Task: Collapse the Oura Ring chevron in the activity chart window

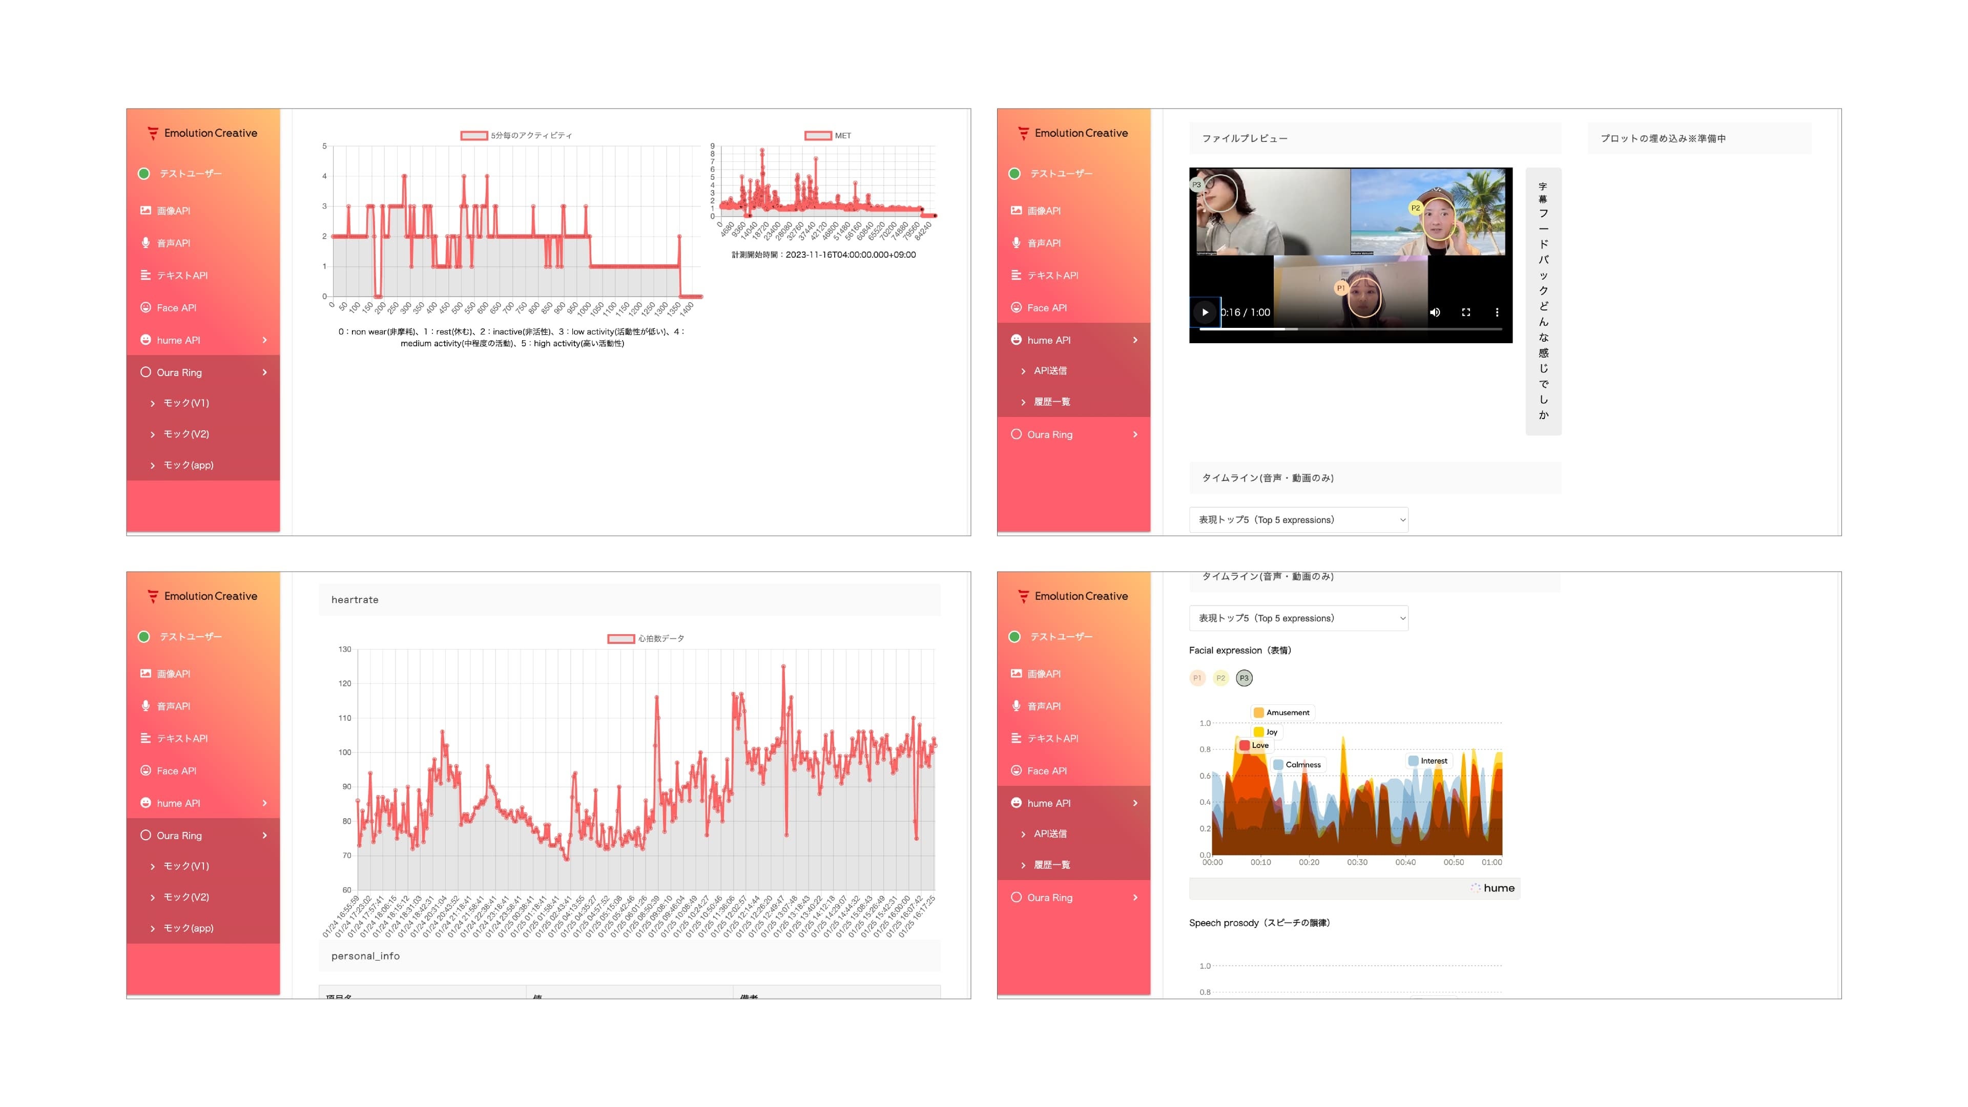Action: pyautogui.click(x=265, y=372)
